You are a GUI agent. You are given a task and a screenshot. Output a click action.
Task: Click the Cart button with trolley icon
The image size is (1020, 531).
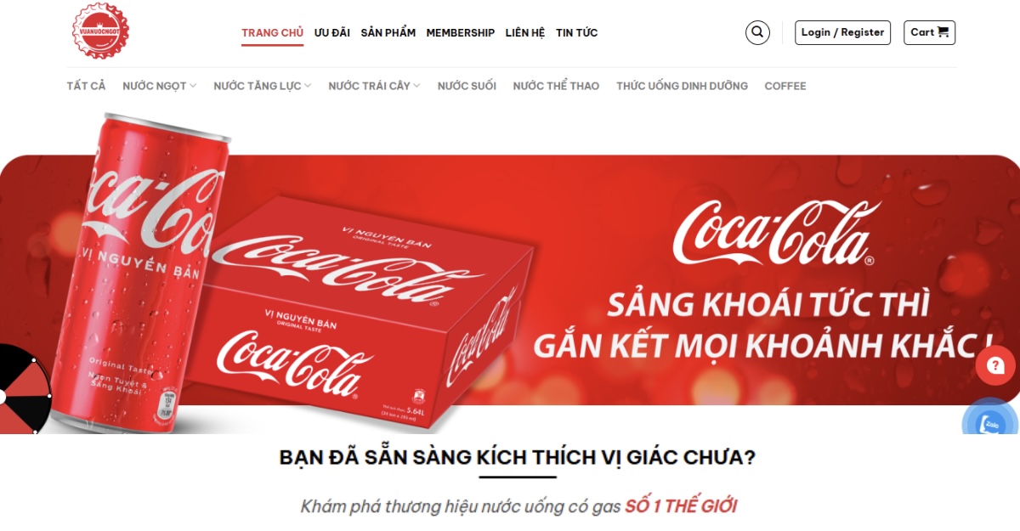(x=929, y=32)
